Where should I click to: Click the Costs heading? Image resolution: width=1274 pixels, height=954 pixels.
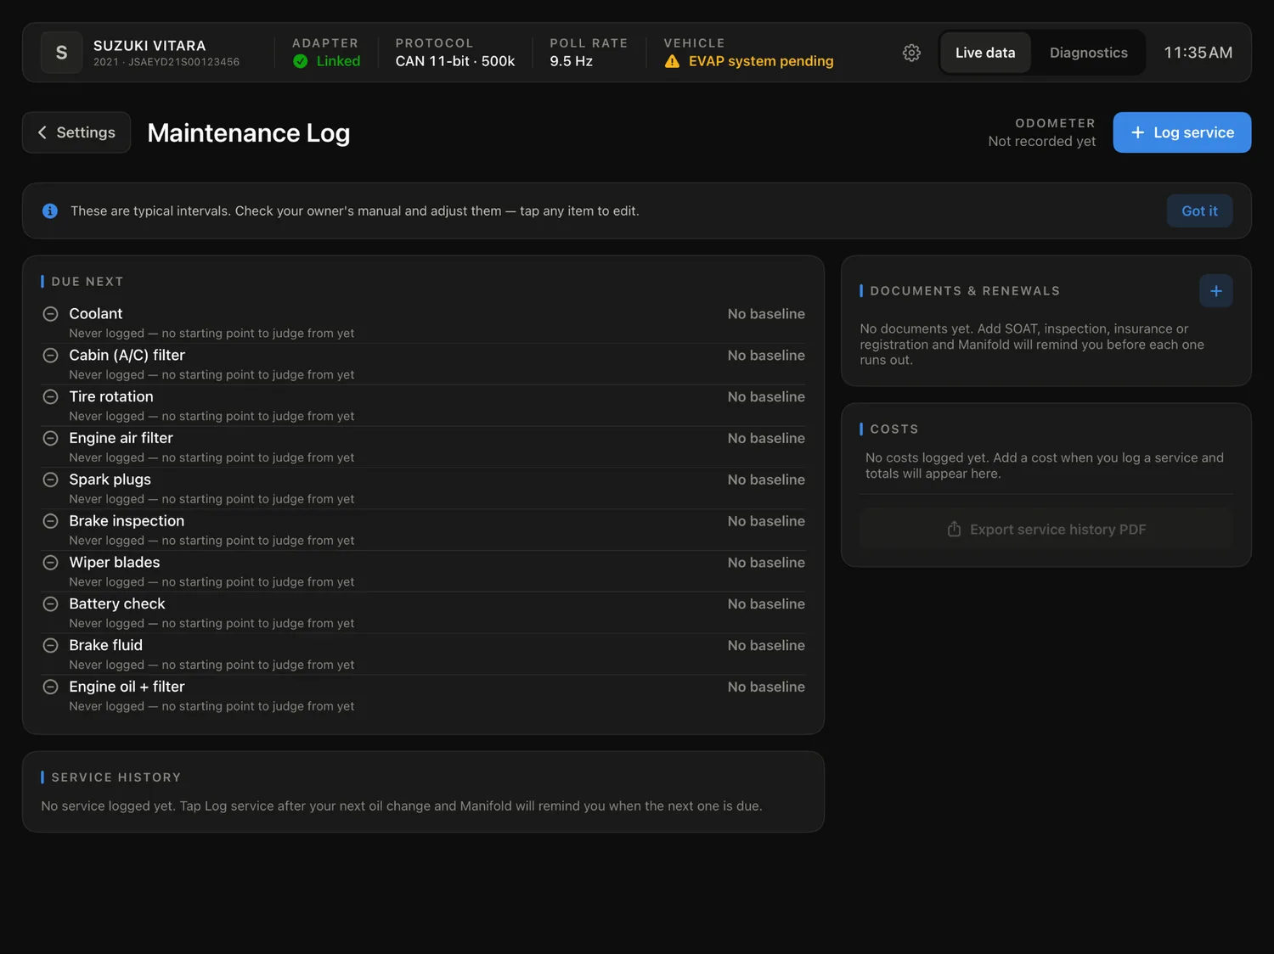click(894, 429)
